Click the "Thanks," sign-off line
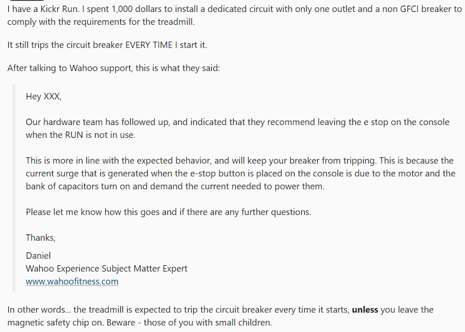Viewport: 465px width, 332px height. pos(41,238)
